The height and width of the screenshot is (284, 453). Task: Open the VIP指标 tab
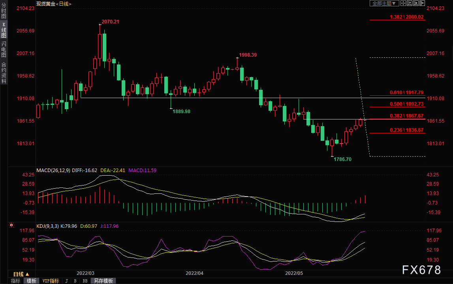click(x=51, y=281)
